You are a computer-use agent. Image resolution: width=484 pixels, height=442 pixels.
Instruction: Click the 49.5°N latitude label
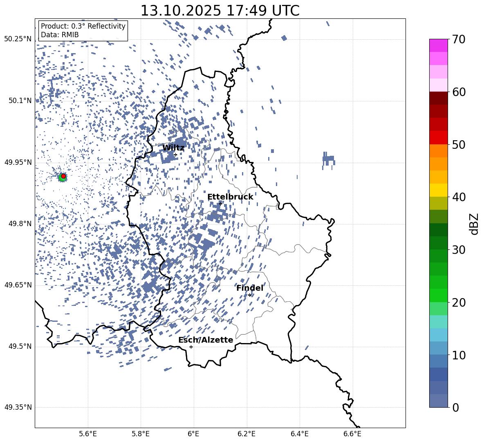coord(20,346)
